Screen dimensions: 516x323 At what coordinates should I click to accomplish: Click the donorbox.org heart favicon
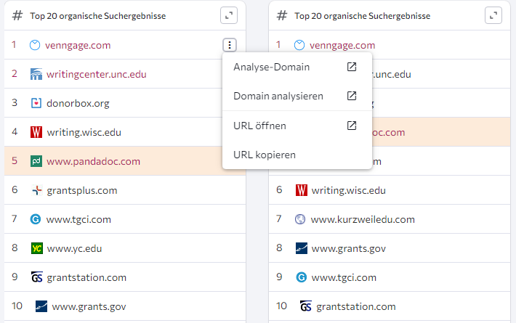[36, 103]
